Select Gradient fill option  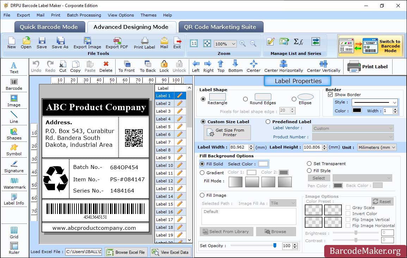coord(202,173)
